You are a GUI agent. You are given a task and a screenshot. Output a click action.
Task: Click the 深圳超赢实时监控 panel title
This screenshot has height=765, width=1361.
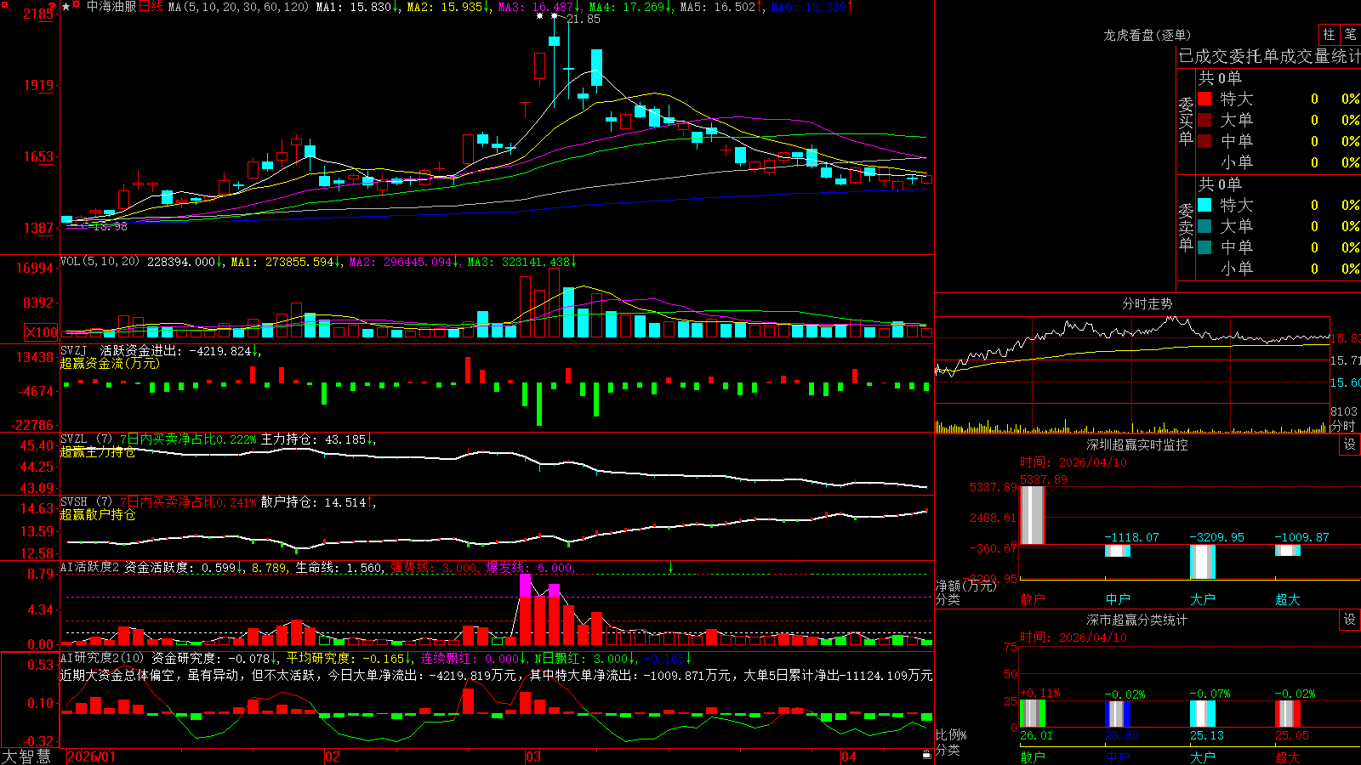(1136, 445)
